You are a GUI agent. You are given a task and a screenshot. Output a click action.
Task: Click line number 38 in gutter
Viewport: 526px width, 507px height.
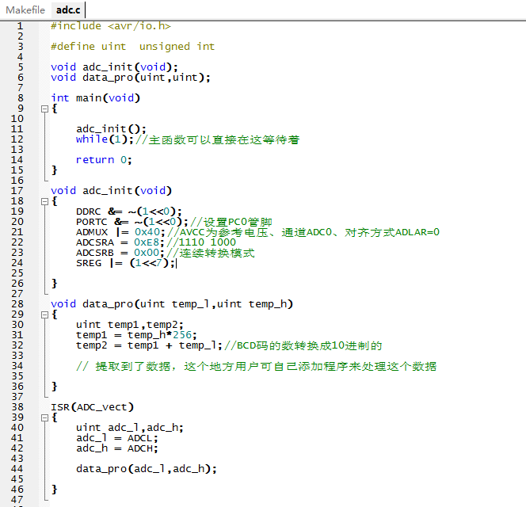click(x=17, y=407)
